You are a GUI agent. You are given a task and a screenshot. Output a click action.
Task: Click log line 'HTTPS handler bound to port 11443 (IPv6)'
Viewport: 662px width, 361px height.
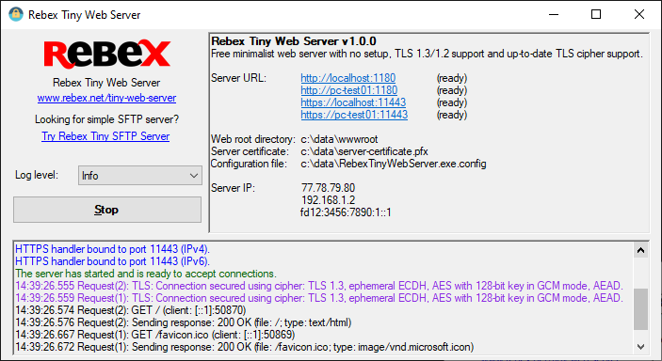[x=112, y=261]
